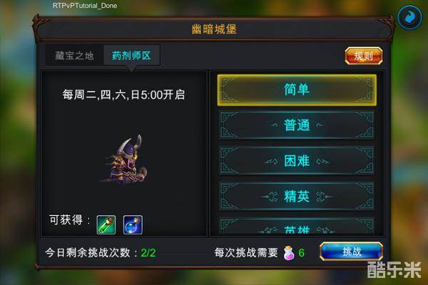Pick the 精英 difficulty option

[x=297, y=196]
